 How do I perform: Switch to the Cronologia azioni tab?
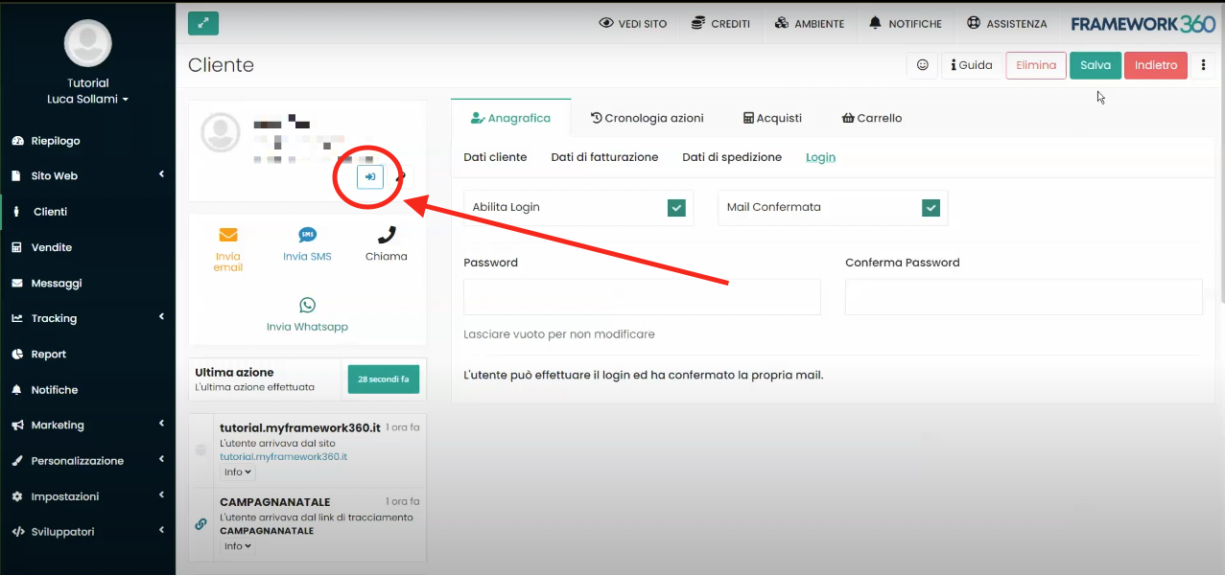647,118
